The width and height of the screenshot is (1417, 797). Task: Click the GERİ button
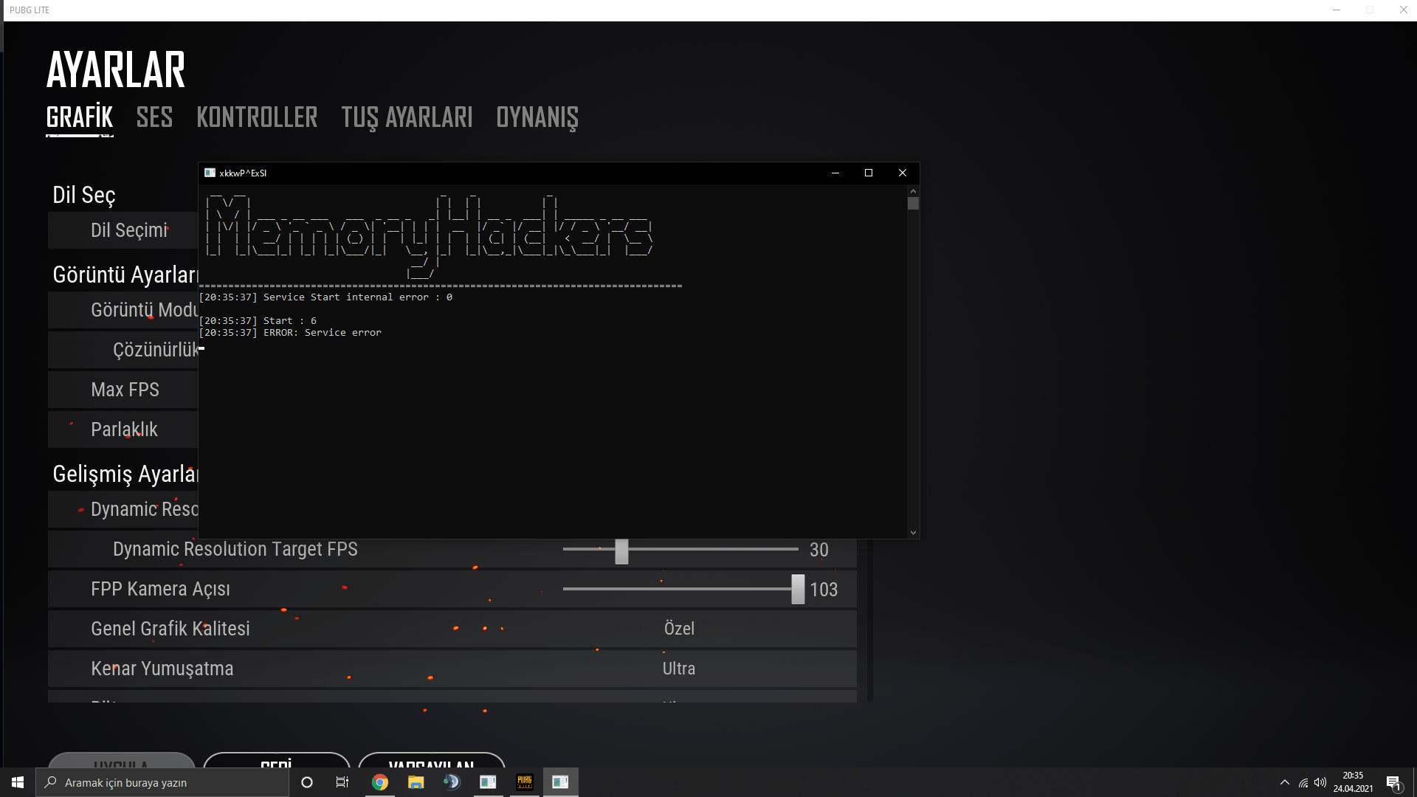pos(277,761)
